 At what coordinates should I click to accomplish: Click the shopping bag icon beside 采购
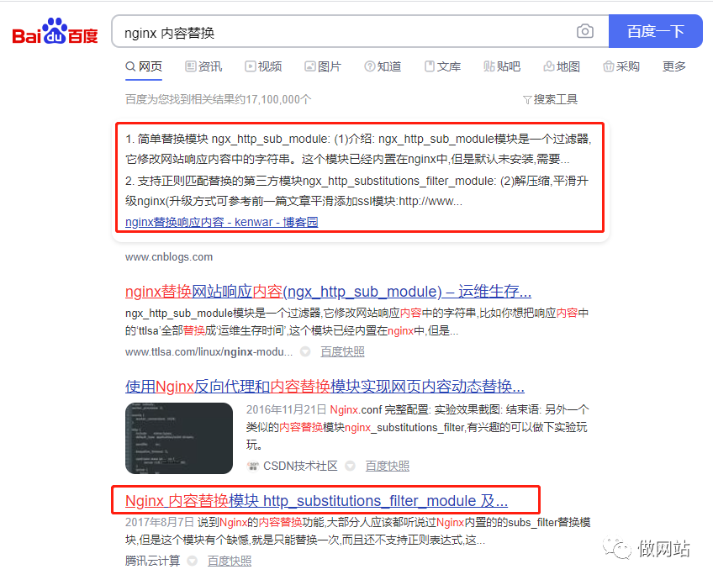pyautogui.click(x=608, y=66)
